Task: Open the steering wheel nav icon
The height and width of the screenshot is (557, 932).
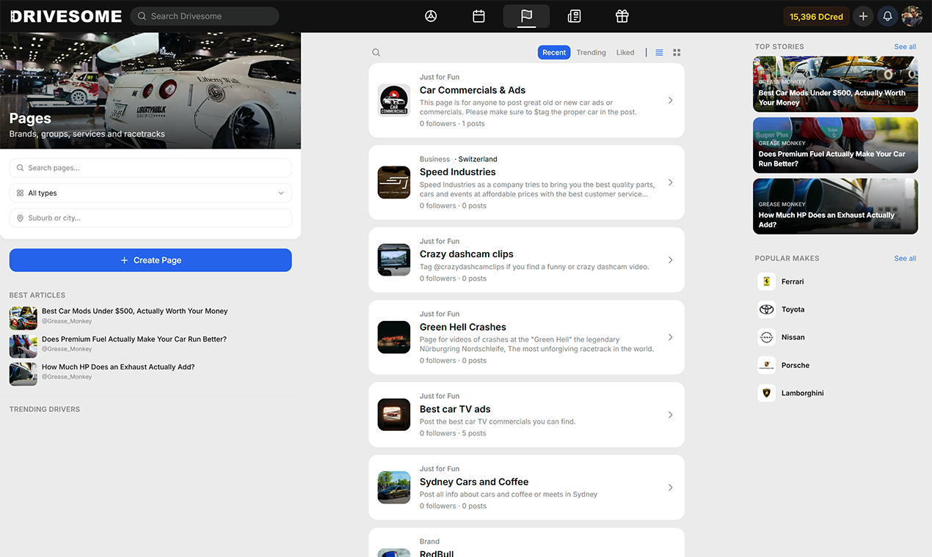Action: (431, 16)
